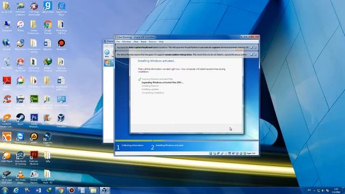Switch to Bandicam recorder in taskbar
The width and height of the screenshot is (345, 194).
(x=72, y=190)
